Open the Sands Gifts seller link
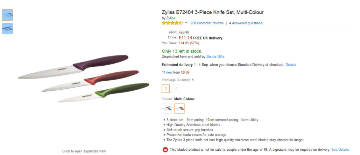The width and height of the screenshot is (360, 155). coord(216,57)
